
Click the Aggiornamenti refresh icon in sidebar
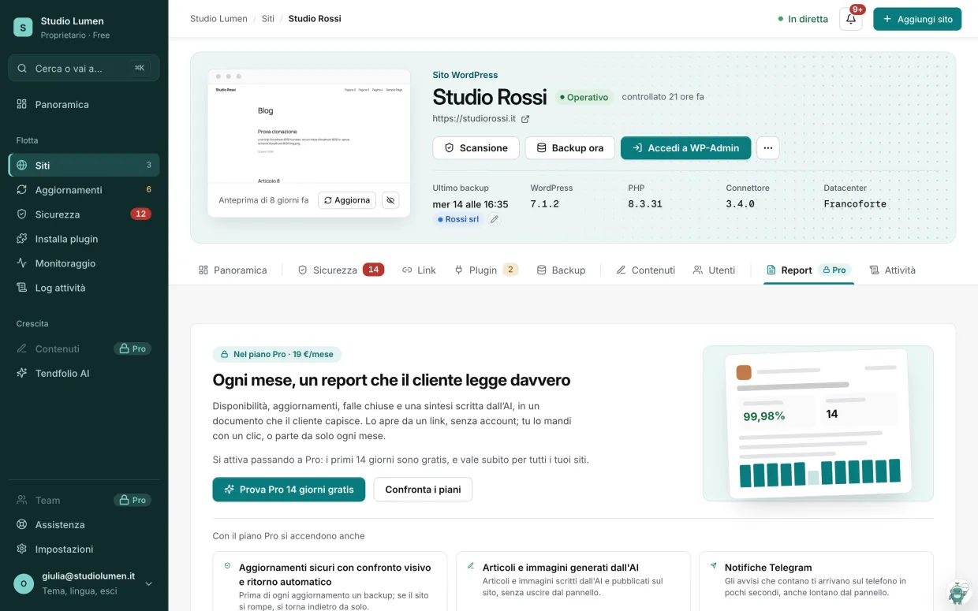tap(22, 190)
